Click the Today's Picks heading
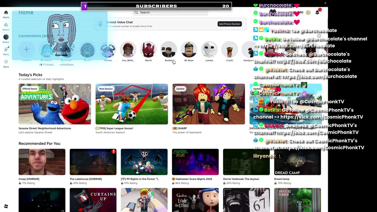This screenshot has width=377, height=212. [30, 75]
